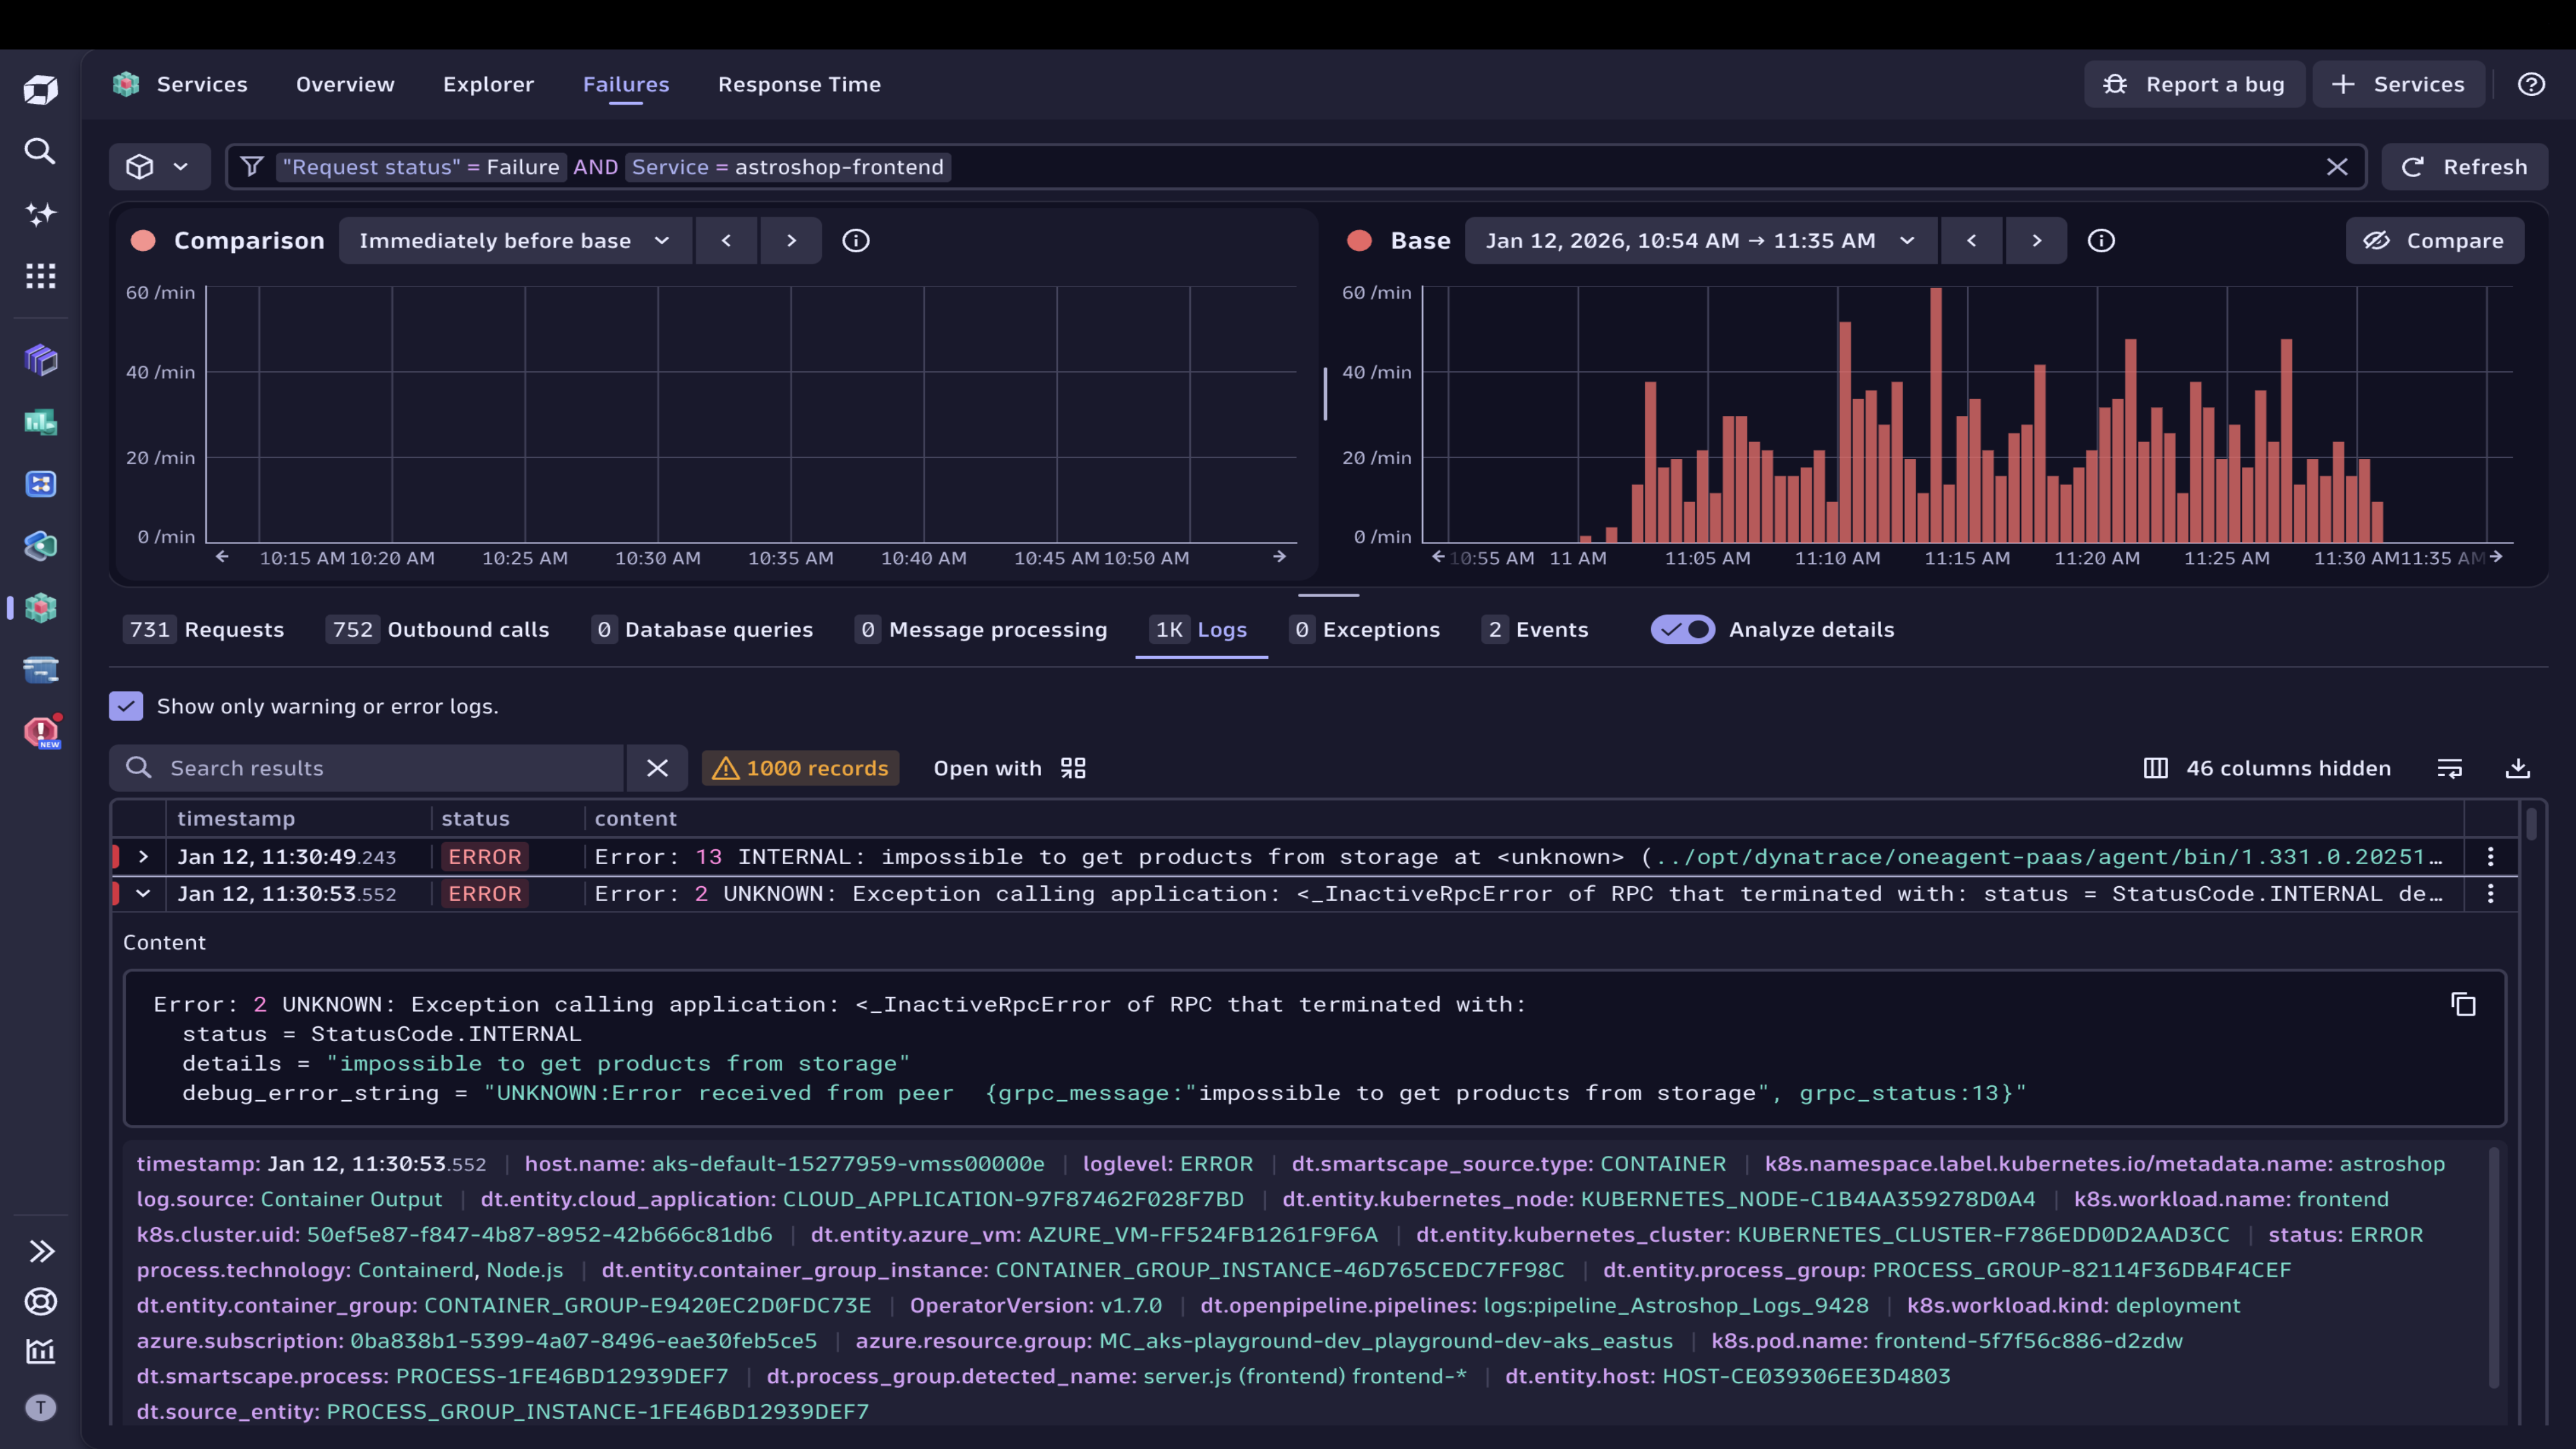Image resolution: width=2576 pixels, height=1449 pixels.
Task: Switch to the Response Time tab
Action: pos(798,84)
